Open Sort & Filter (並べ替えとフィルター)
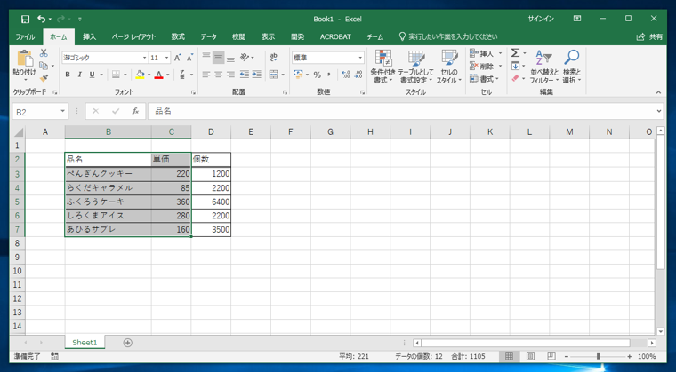Image resolution: width=676 pixels, height=372 pixels. click(x=544, y=67)
